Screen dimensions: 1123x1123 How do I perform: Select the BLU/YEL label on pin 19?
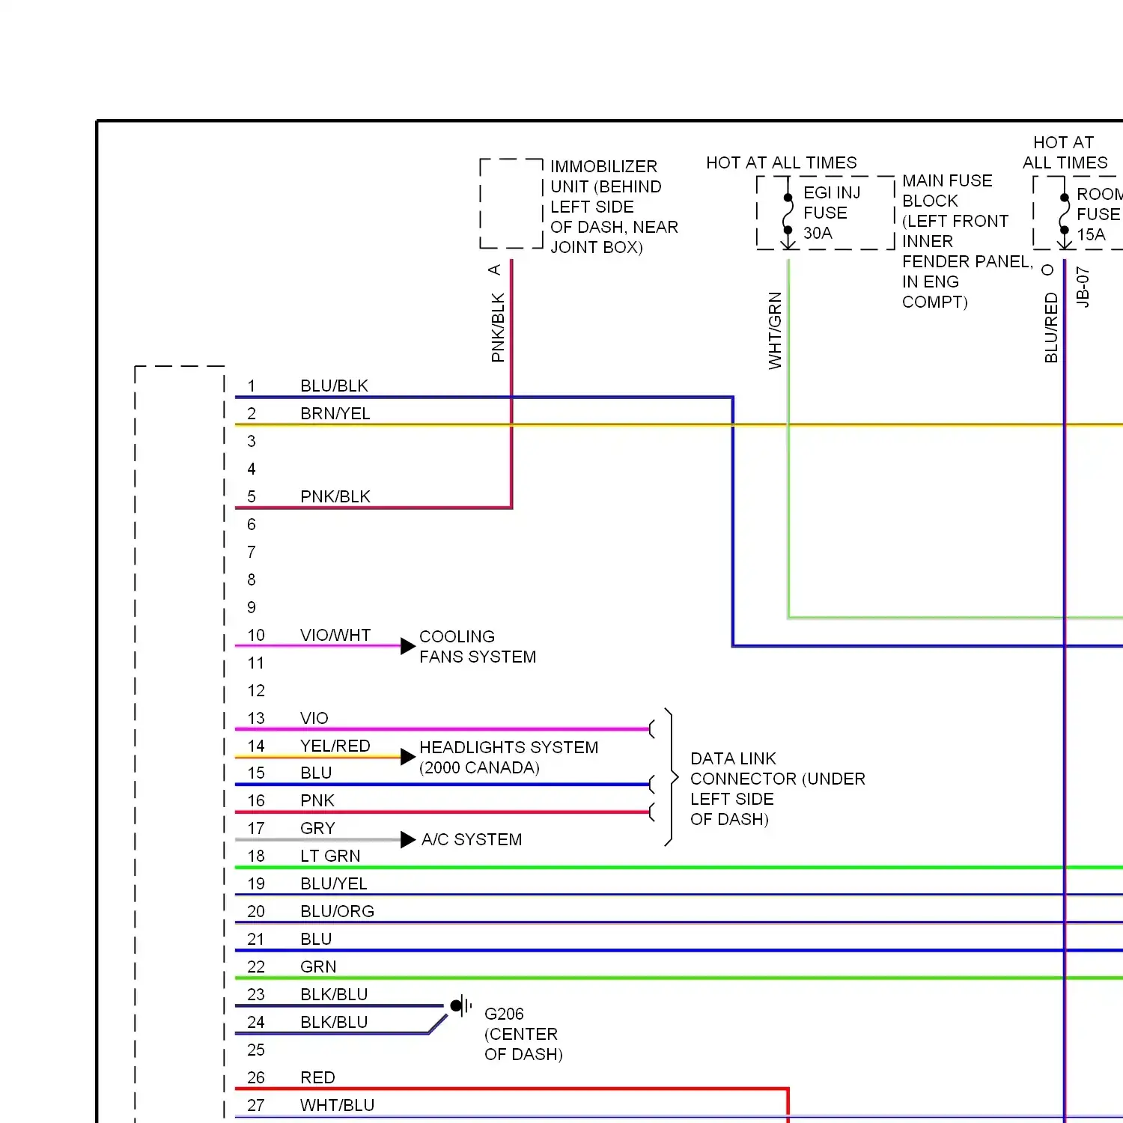(333, 883)
